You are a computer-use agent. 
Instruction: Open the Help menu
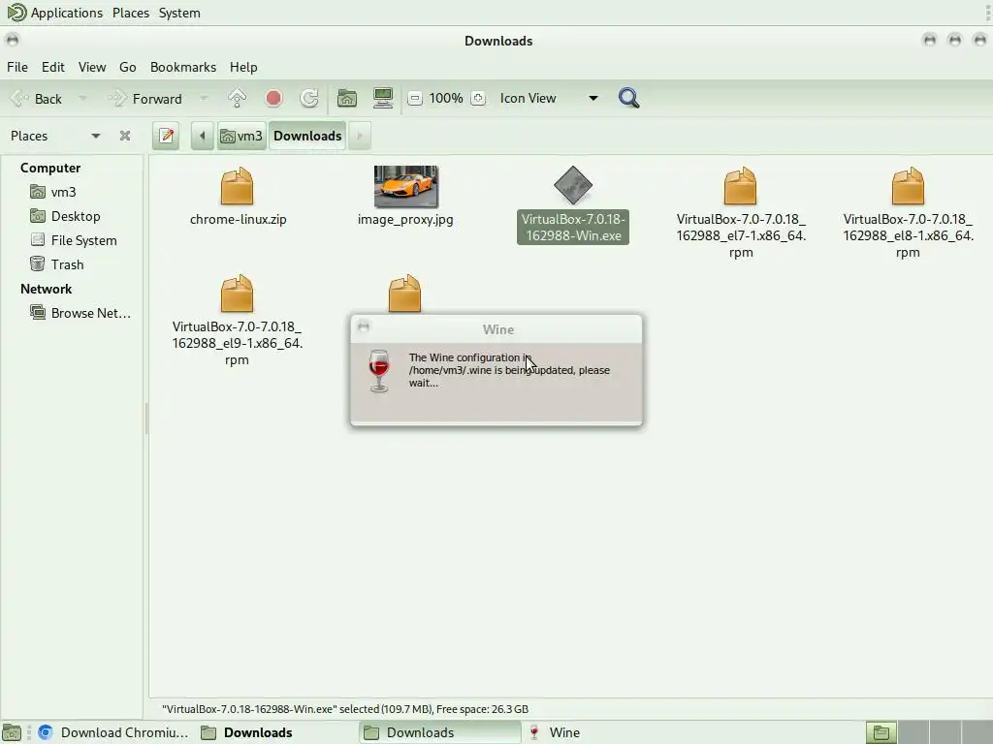[243, 67]
